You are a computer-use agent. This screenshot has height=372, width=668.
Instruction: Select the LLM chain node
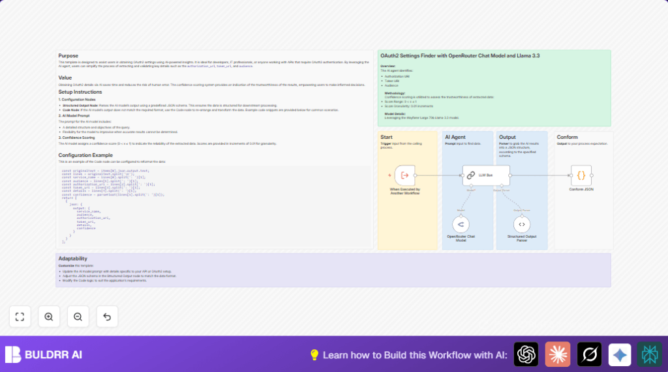pyautogui.click(x=486, y=175)
